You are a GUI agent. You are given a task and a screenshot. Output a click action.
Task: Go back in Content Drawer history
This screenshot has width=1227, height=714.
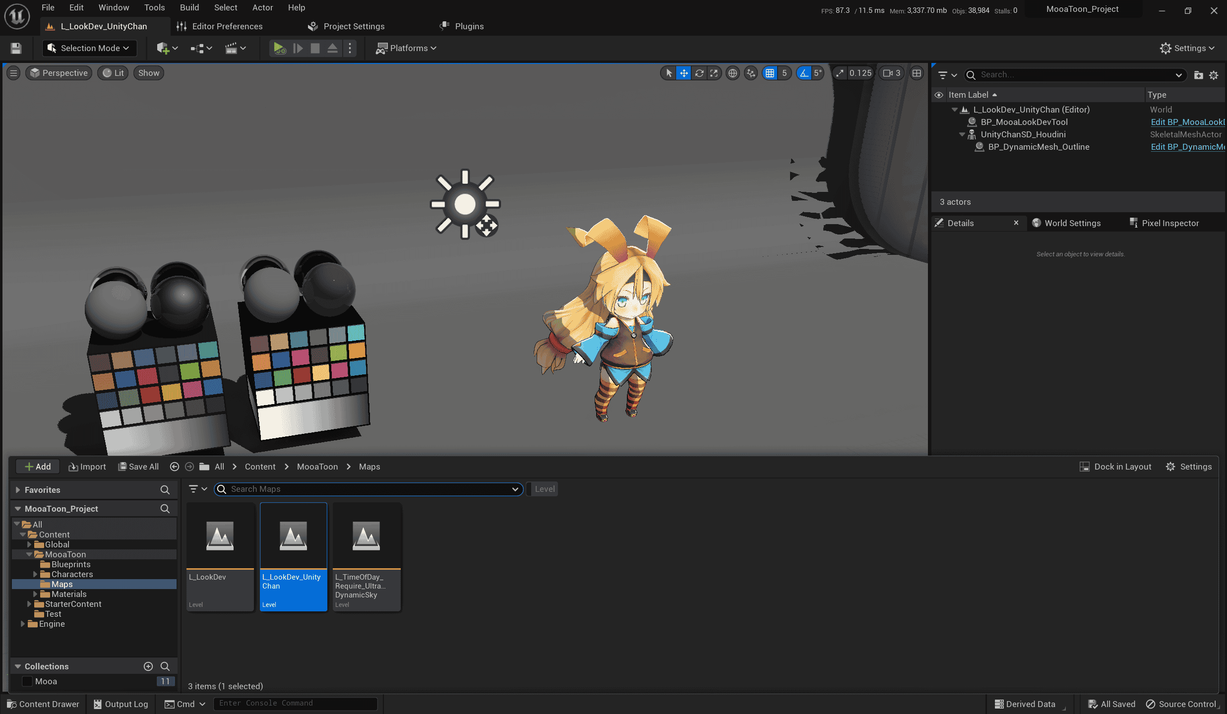click(x=174, y=467)
